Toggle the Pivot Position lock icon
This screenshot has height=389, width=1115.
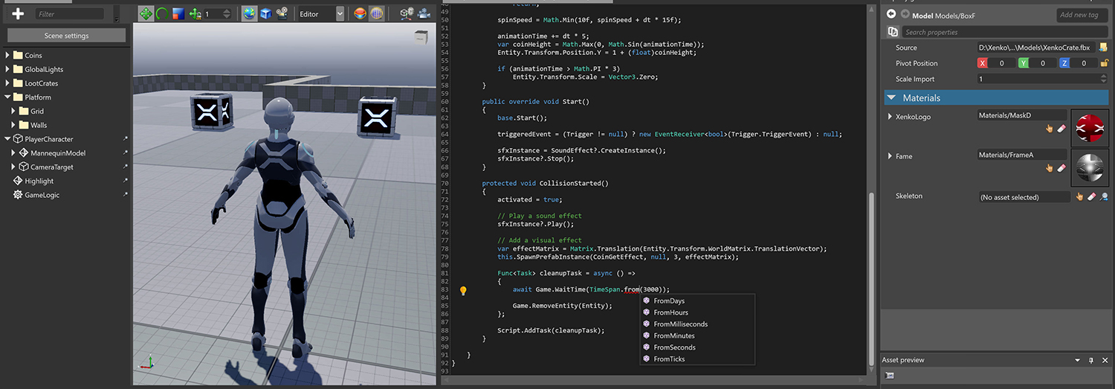click(x=1103, y=63)
